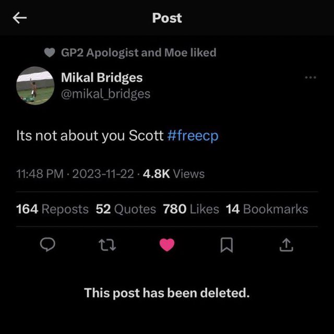
Task: Open the #freecp hashtag
Action: [x=194, y=136]
